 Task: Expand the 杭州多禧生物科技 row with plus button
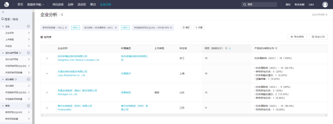pos(47,58)
